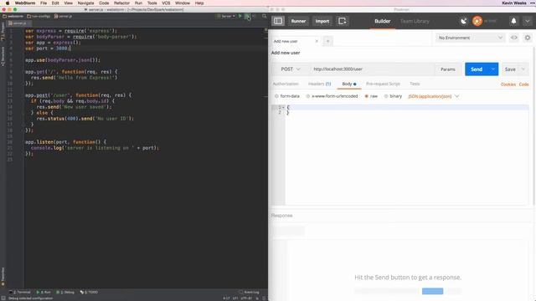This screenshot has height=301, width=536.
Task: Click run-configs folder breadcrumb
Action: 39,16
